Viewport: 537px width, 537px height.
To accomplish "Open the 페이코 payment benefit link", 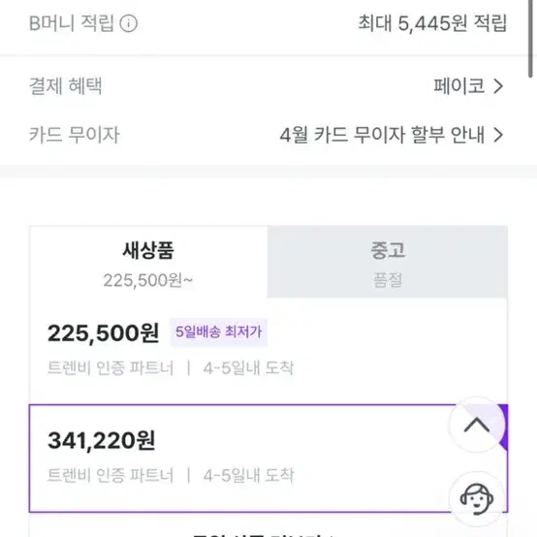I will (x=459, y=86).
